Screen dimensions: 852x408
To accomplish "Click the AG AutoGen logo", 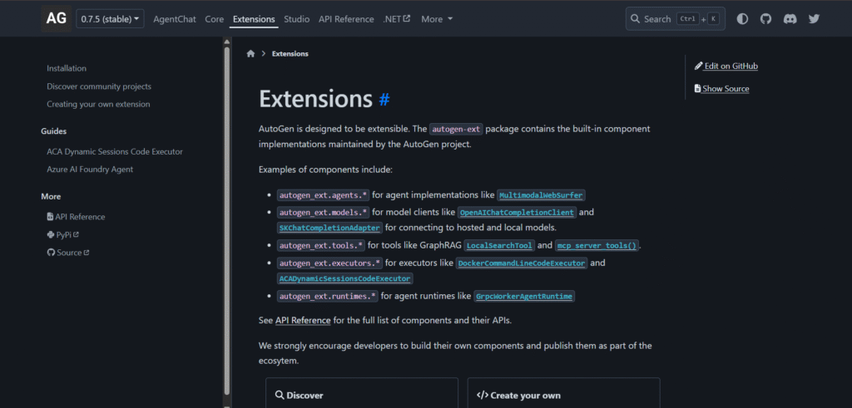I will pyautogui.click(x=56, y=18).
